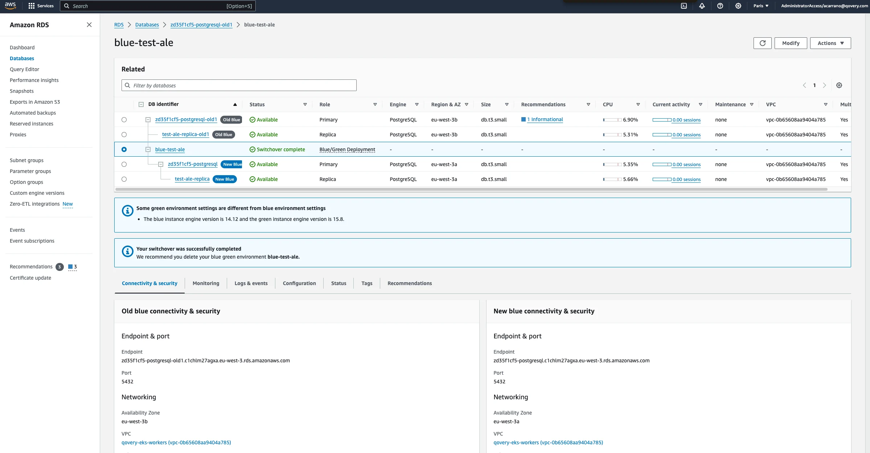
Task: Click CPU usage bar showing 6.90%
Action: coord(612,120)
